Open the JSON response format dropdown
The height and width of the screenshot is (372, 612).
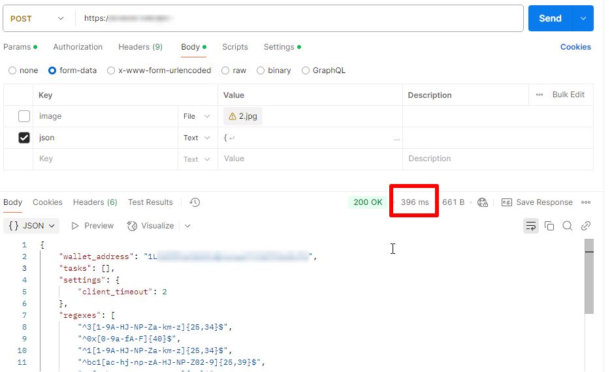click(31, 226)
